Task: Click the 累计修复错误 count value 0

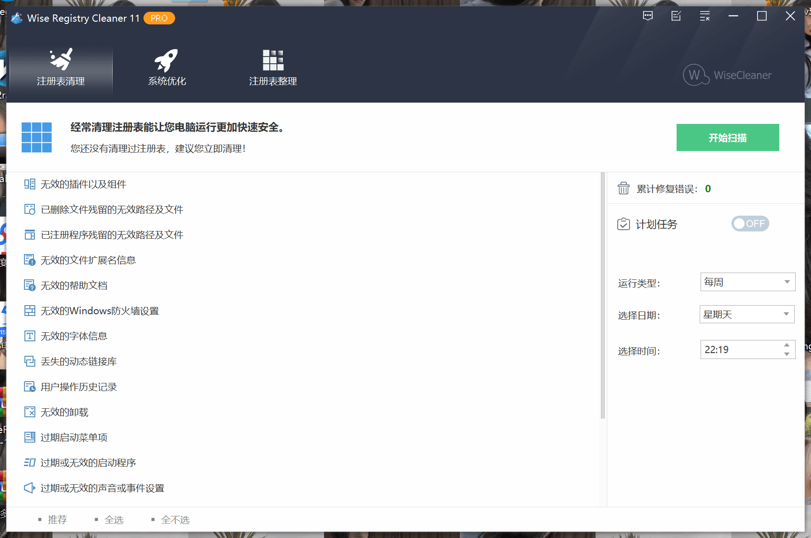Action: pyautogui.click(x=708, y=189)
